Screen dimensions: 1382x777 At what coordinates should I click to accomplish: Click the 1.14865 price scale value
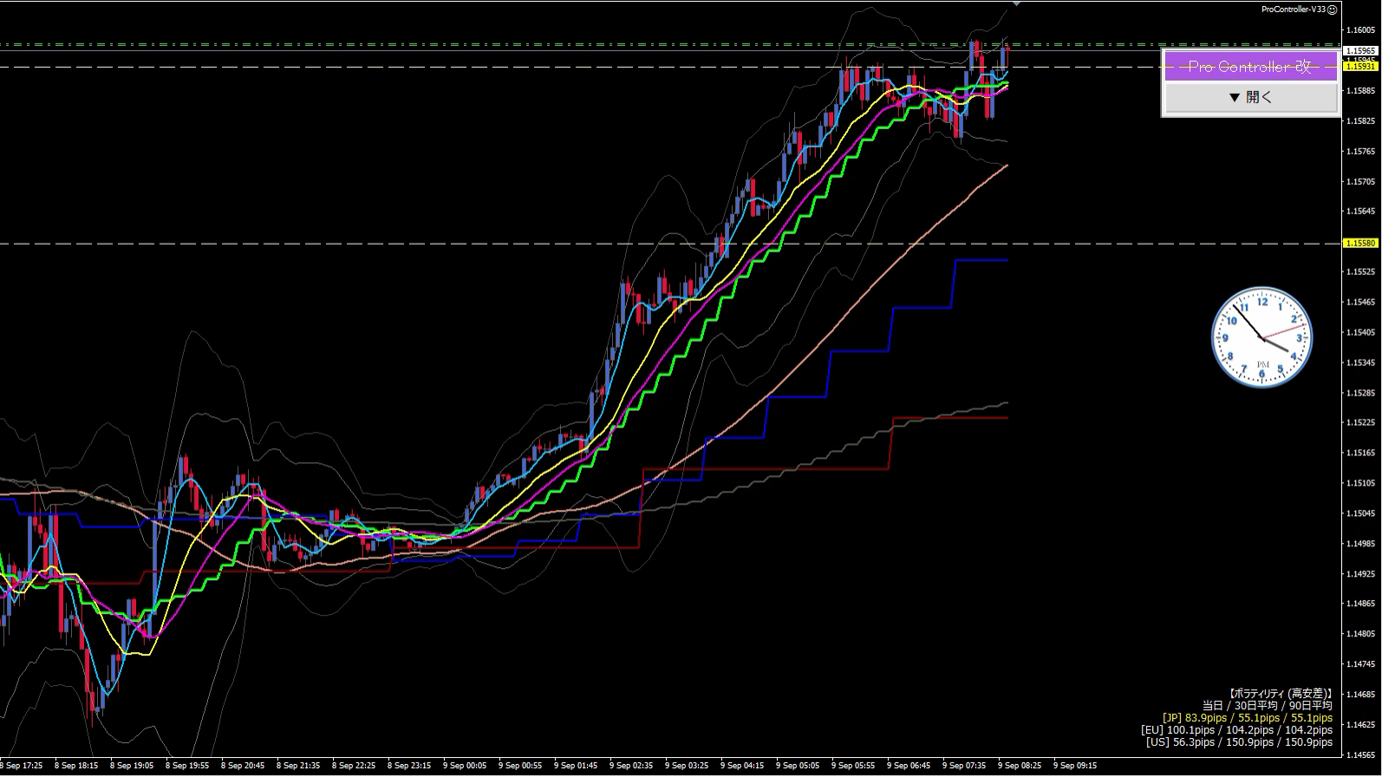click(x=1359, y=604)
